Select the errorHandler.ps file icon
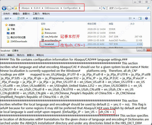 point(43,40)
